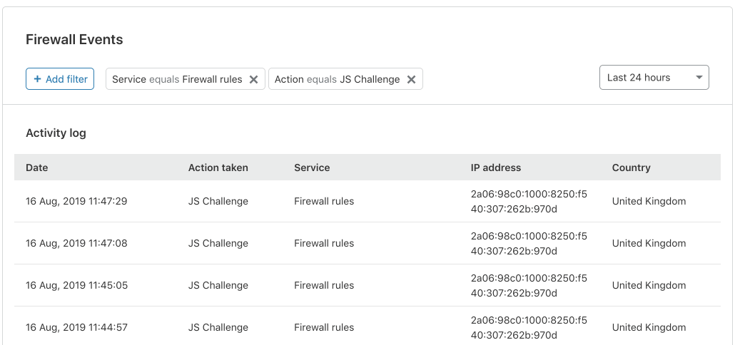Click United Kingdom in the 11:47:08 row
The height and width of the screenshot is (345, 735).
(x=649, y=243)
